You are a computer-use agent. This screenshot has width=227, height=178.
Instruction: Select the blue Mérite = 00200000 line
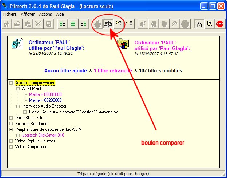coord(45,100)
